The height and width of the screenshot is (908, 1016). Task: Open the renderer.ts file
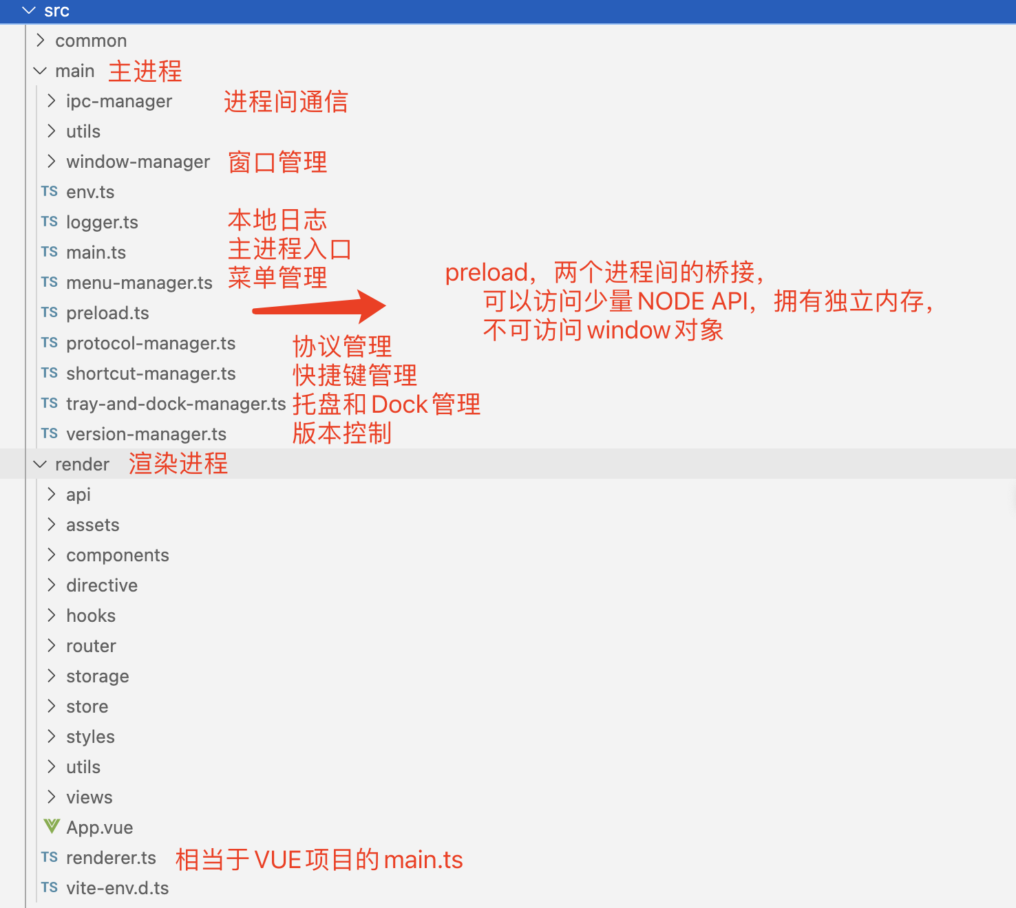tap(111, 858)
